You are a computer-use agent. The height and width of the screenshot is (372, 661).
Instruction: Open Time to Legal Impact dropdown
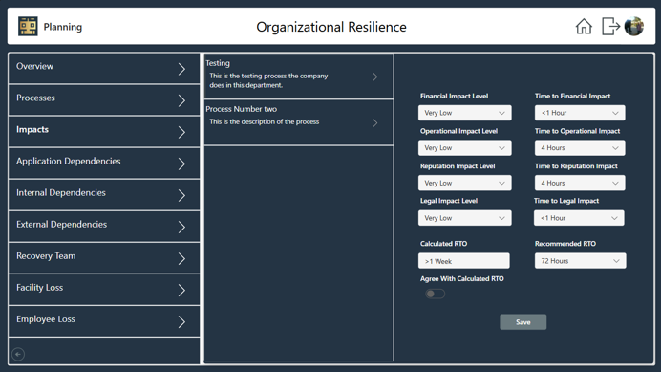pyautogui.click(x=579, y=218)
